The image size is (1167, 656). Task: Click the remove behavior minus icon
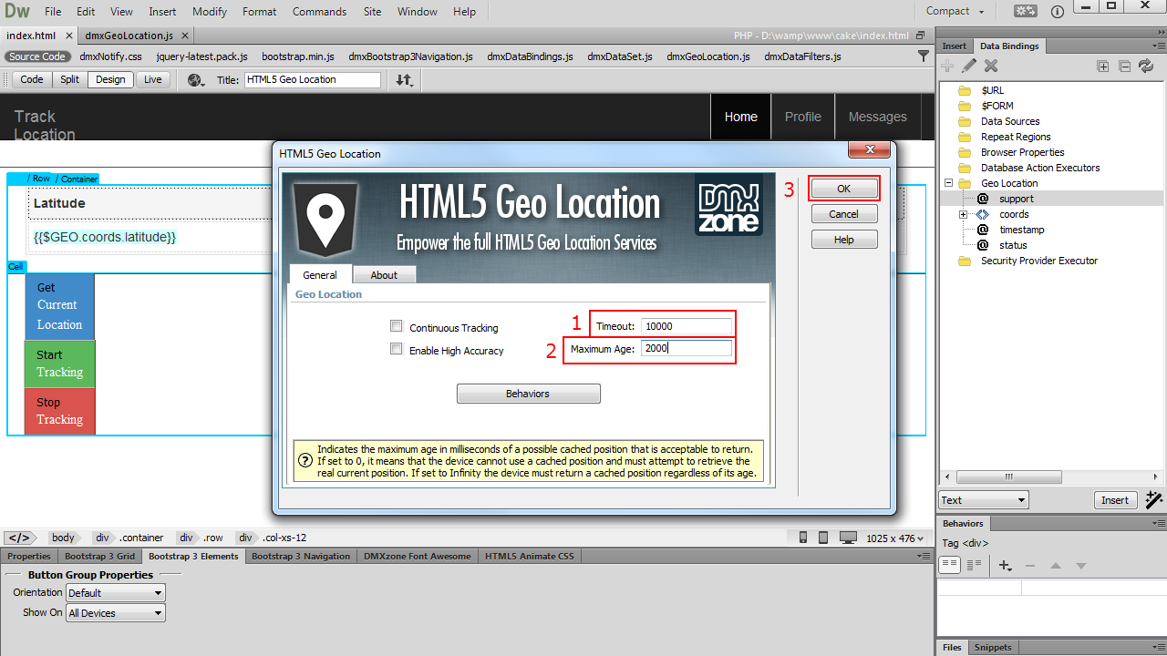(1030, 566)
